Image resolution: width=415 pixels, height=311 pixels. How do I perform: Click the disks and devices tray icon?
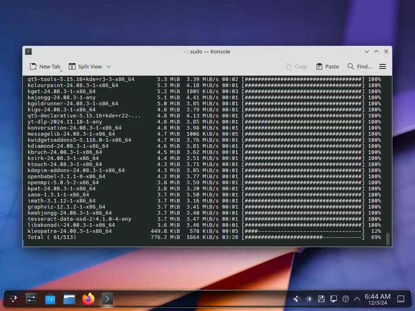tap(321, 299)
